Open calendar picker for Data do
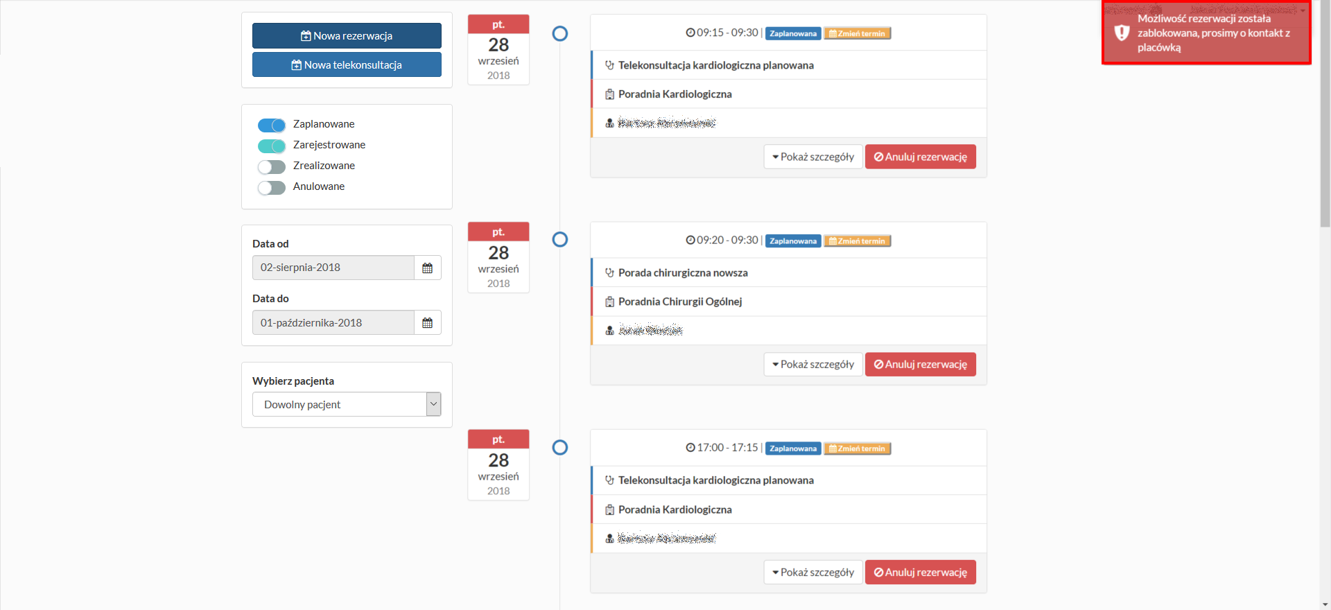 click(x=427, y=322)
